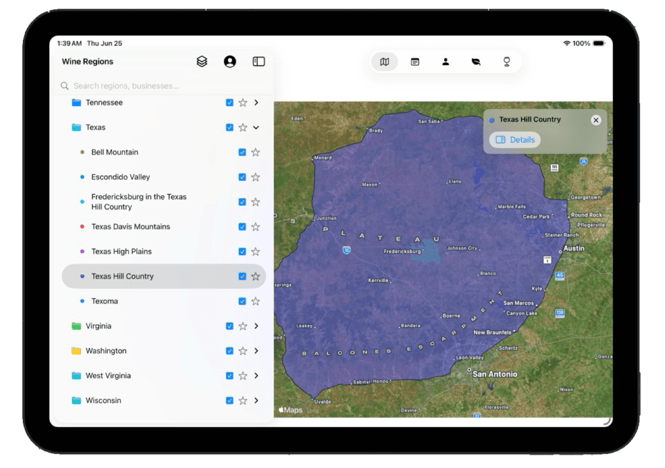The height and width of the screenshot is (468, 665).
Task: Switch to the Map view tab
Action: point(384,62)
